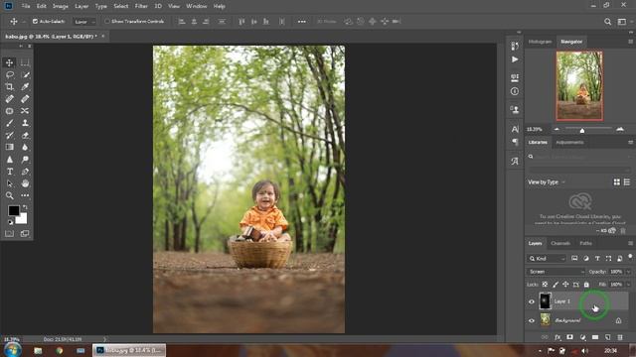The height and width of the screenshot is (357, 636).
Task: Enable Show Transform Controls checkbox
Action: coord(107,21)
